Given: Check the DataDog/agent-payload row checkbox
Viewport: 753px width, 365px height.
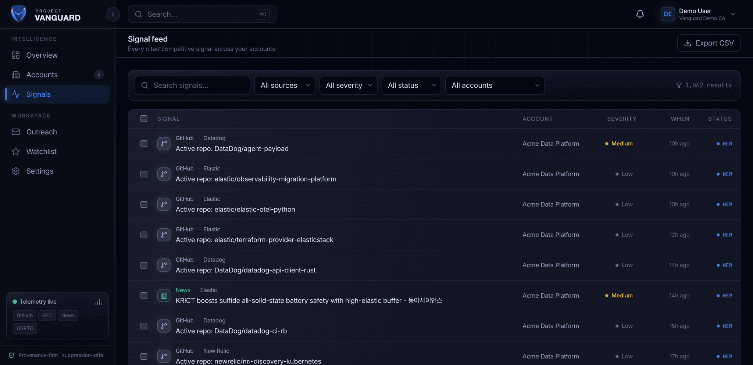Looking at the screenshot, I should pyautogui.click(x=144, y=144).
